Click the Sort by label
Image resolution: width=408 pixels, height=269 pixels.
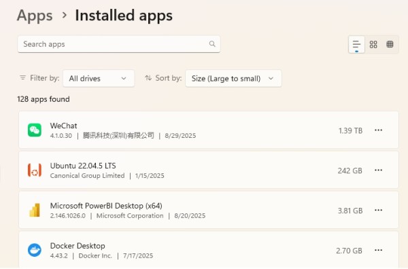pos(169,78)
